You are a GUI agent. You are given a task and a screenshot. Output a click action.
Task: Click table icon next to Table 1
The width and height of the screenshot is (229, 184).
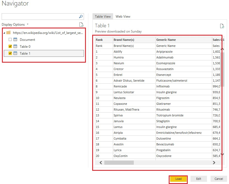[x=15, y=53]
